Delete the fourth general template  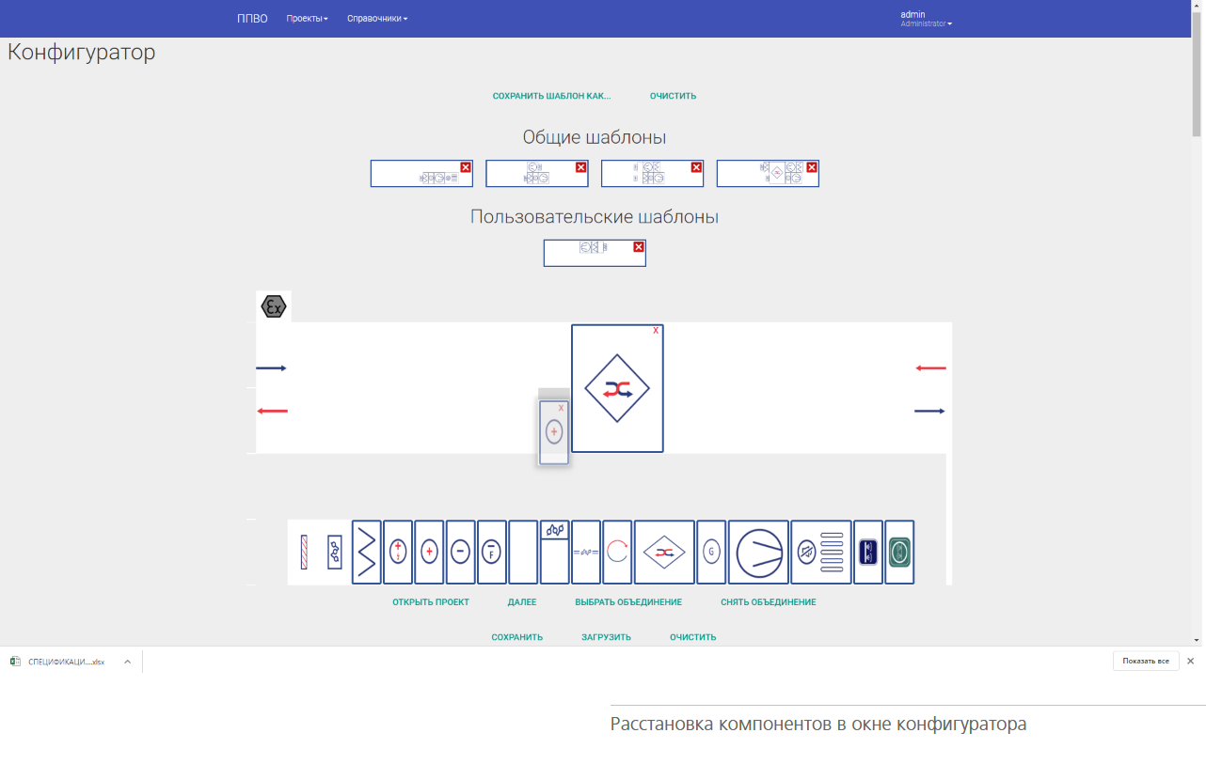point(812,167)
